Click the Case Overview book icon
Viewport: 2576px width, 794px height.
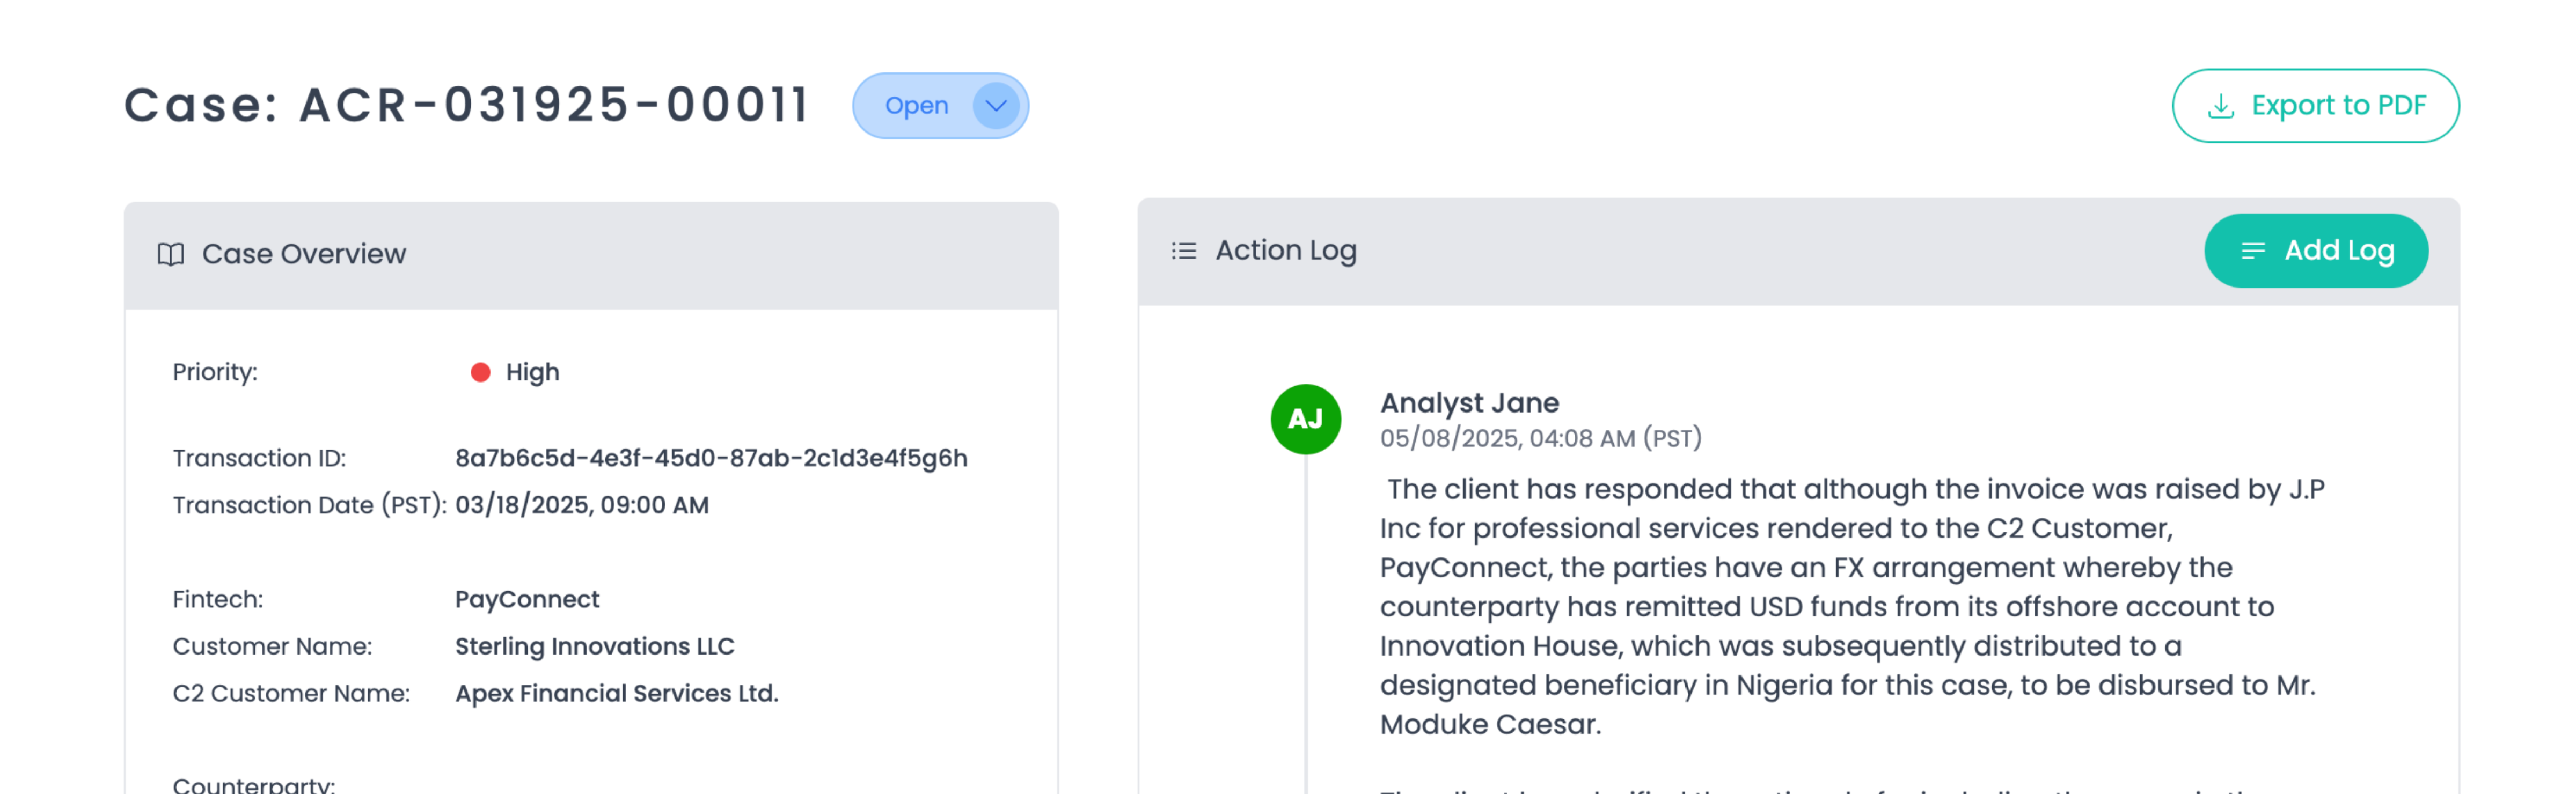171,255
